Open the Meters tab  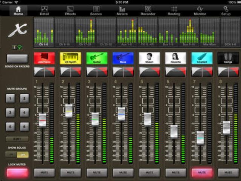click(x=122, y=11)
